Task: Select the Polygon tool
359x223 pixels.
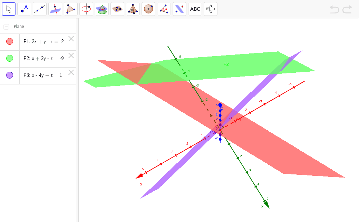Action: point(70,9)
